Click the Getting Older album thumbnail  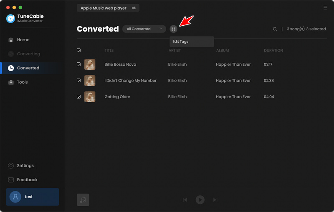click(x=90, y=97)
